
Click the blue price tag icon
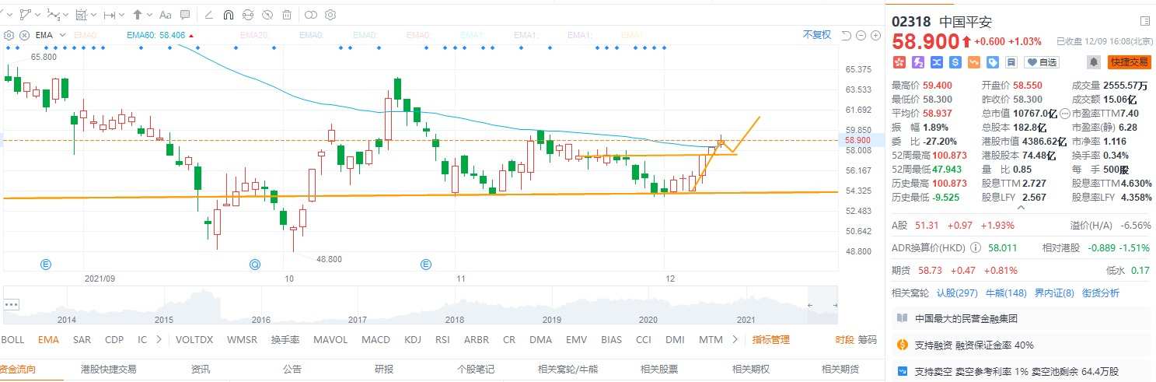pyautogui.click(x=993, y=61)
